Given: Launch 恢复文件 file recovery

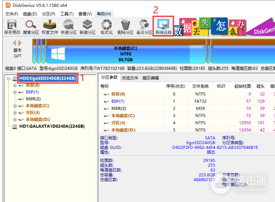Looking at the screenshot, I should pos(50,26).
